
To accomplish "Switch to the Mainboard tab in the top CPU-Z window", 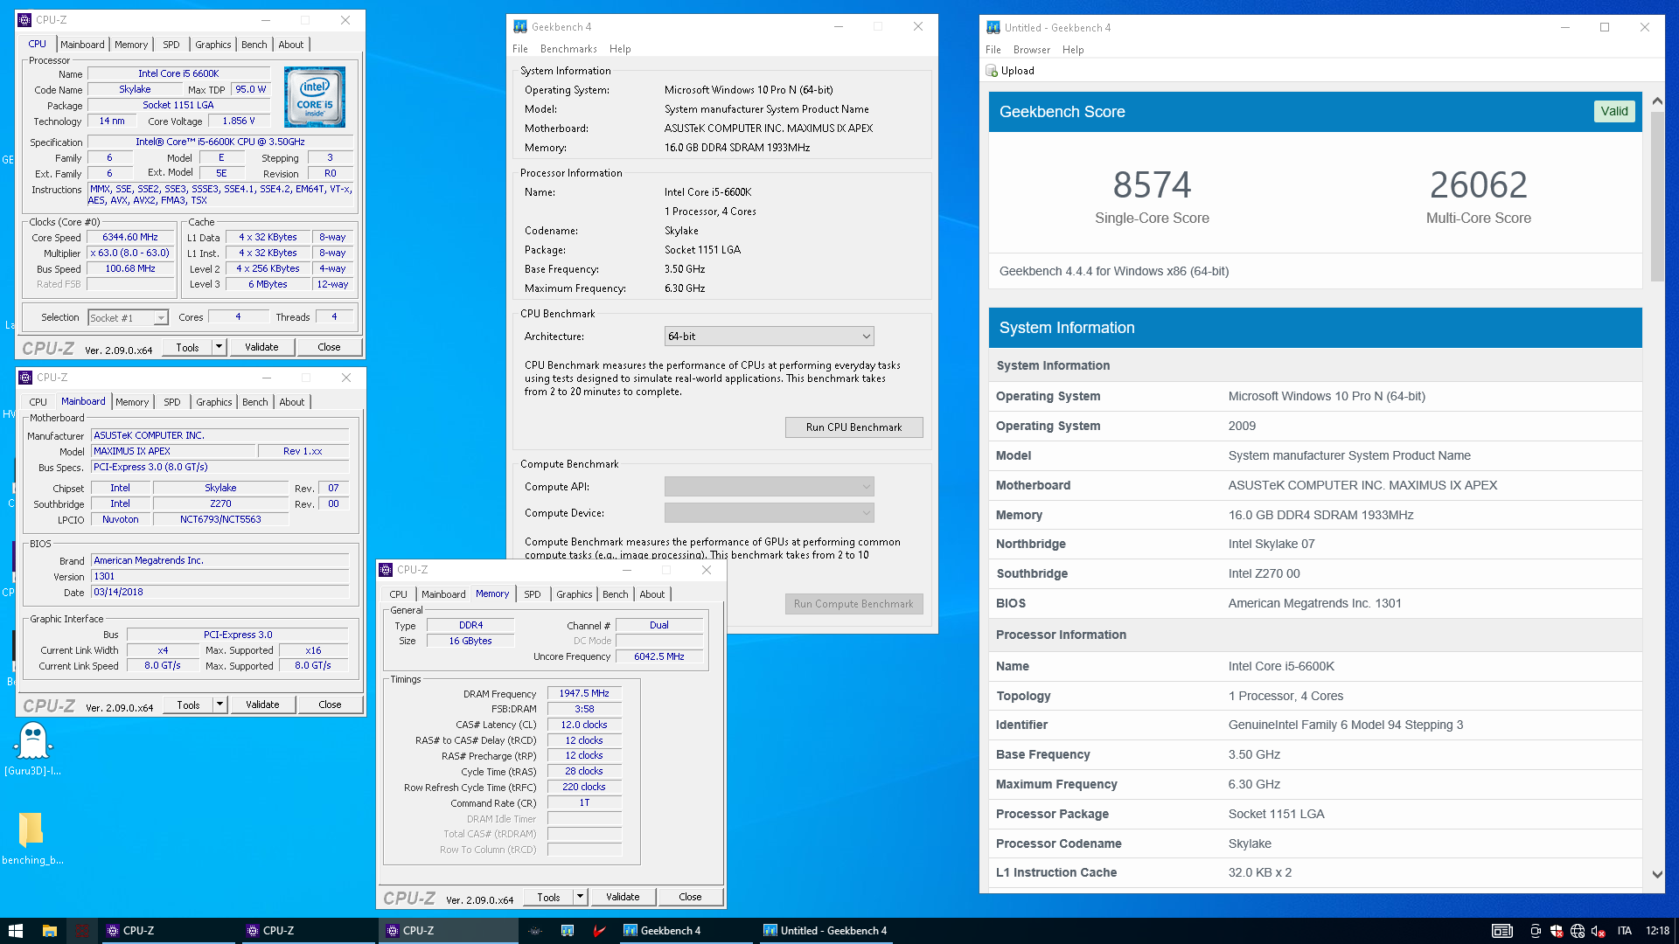I will pyautogui.click(x=82, y=45).
